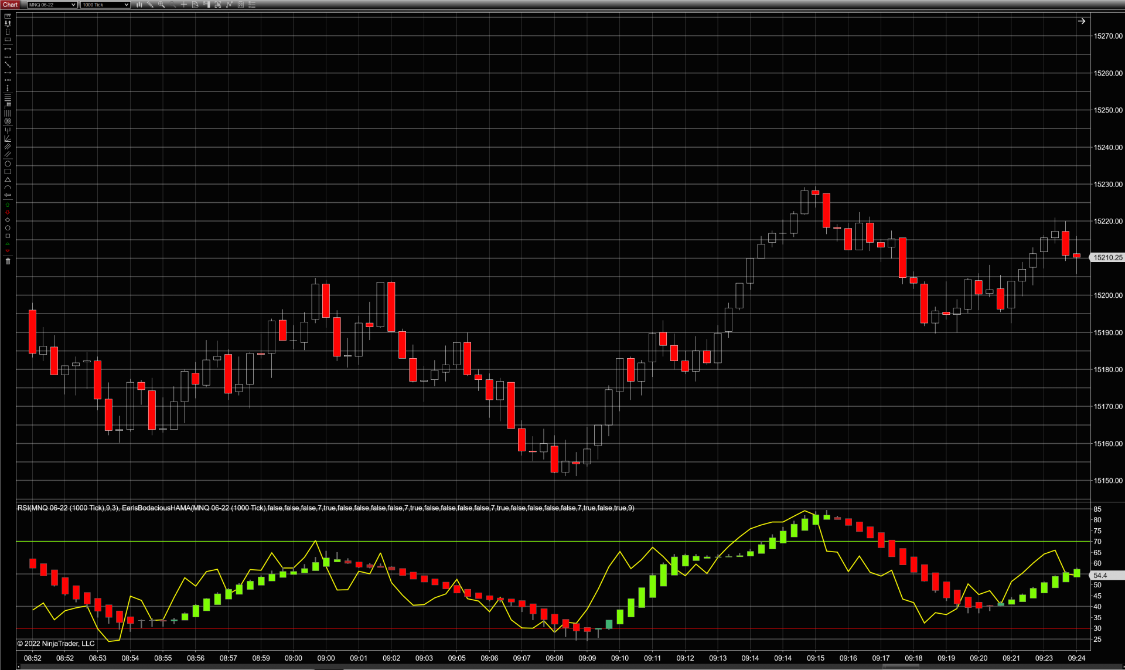Open the bar style chart icon
Viewport: 1125px width, 670px height.
139,5
